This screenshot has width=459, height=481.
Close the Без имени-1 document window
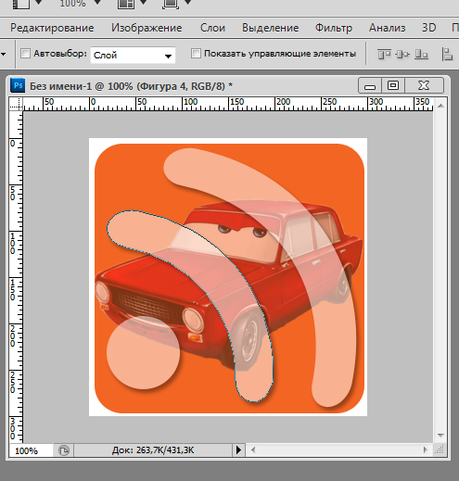tap(424, 85)
